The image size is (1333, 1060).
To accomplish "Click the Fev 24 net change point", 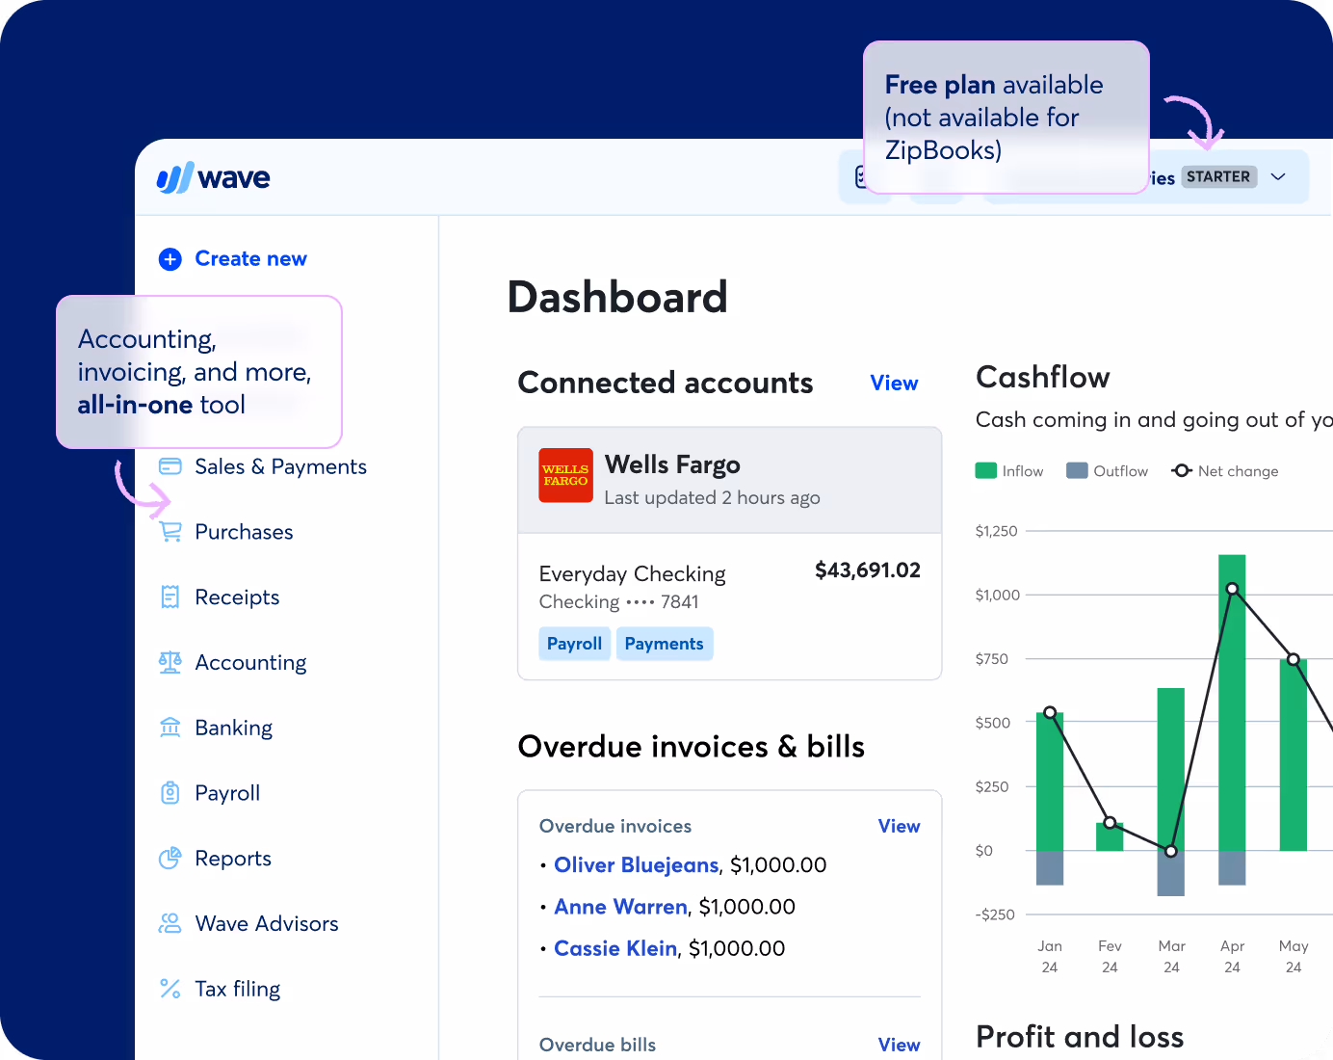I will pos(1110,823).
